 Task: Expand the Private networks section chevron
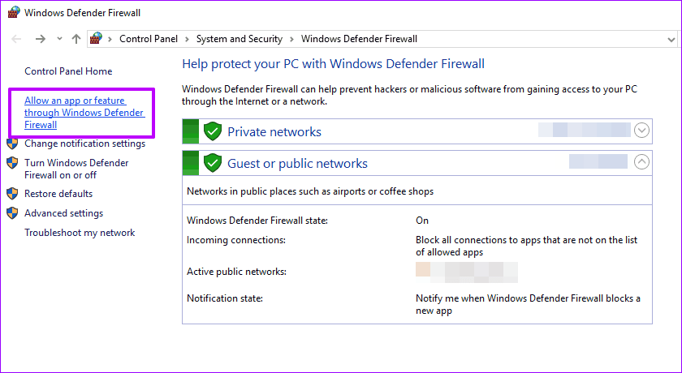tap(641, 130)
